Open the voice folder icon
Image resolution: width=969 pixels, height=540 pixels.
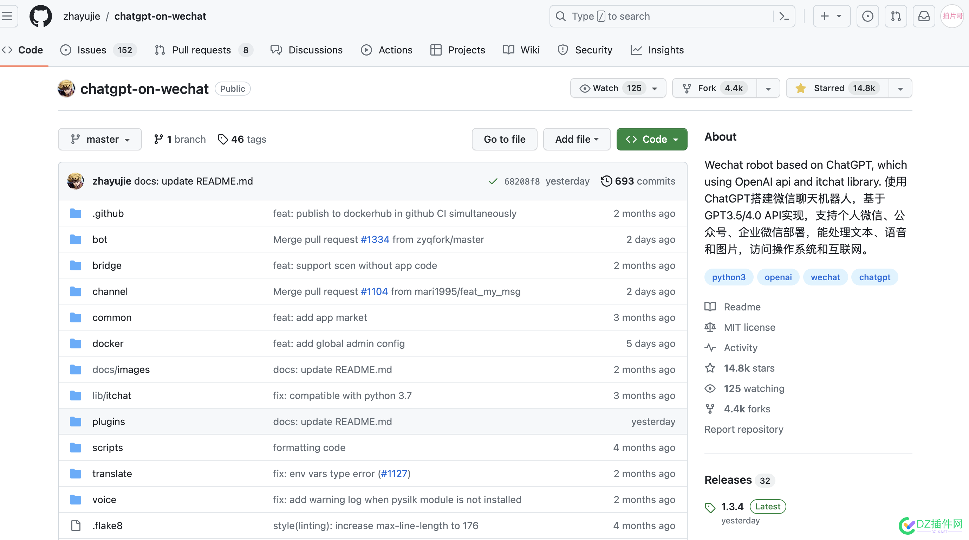click(x=76, y=500)
